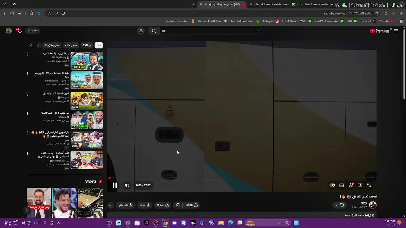Image resolution: width=406 pixels, height=228 pixels.
Task: Open taskbar volume speaker control
Action: click(23, 223)
